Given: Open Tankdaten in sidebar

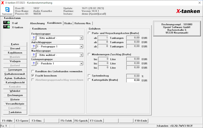Looking at the screenshot, I should (15, 112).
